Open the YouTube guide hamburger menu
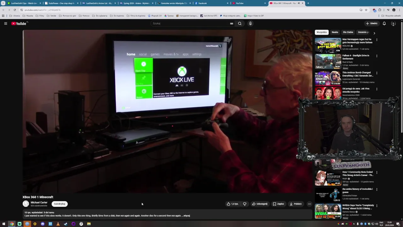This screenshot has width=403, height=227. pos(5,23)
